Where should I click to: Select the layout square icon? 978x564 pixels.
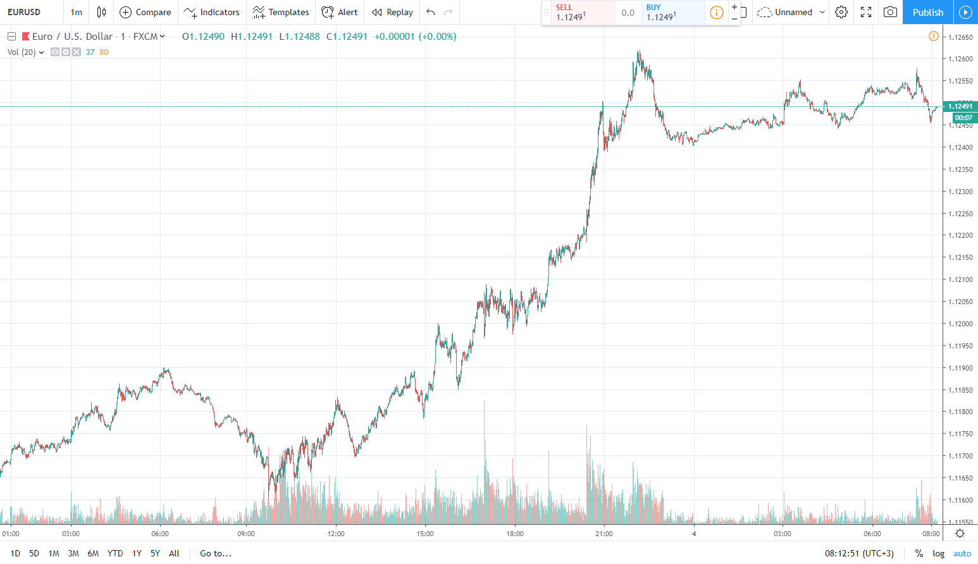pyautogui.click(x=744, y=12)
